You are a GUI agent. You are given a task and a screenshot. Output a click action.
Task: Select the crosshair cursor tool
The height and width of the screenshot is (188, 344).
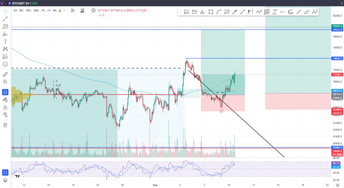(5, 11)
